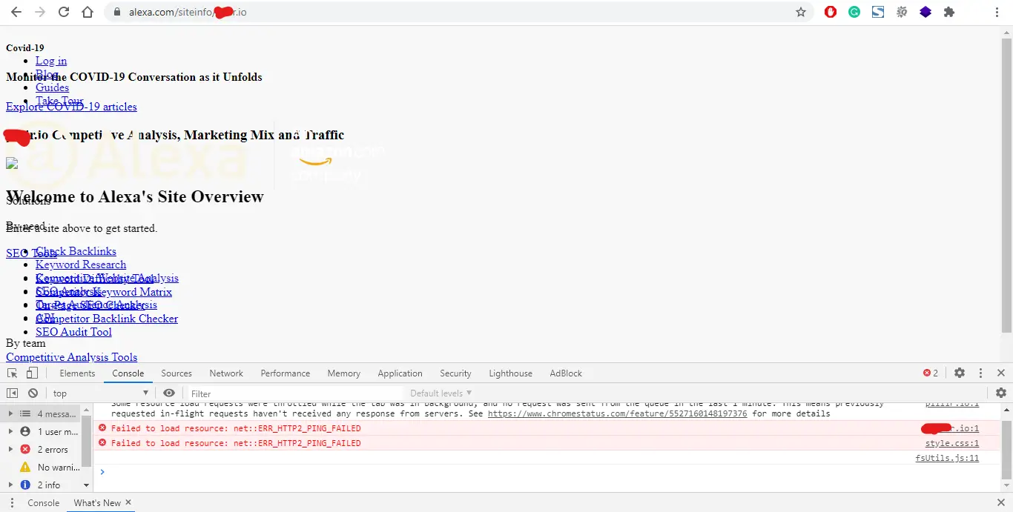
Task: Switch to the Performance tab
Action: [286, 373]
